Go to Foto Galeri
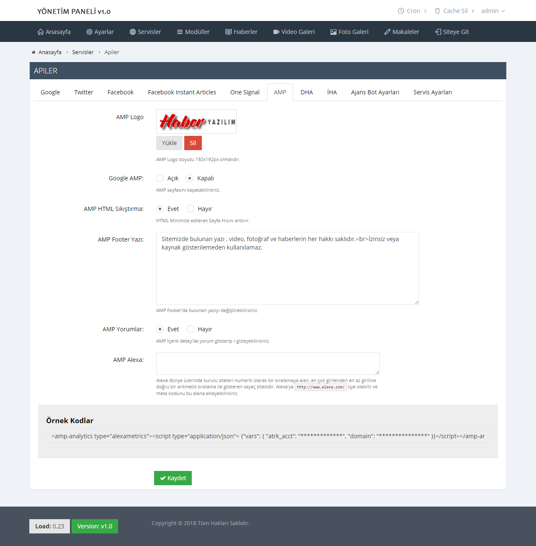This screenshot has height=546, width=536. click(350, 32)
